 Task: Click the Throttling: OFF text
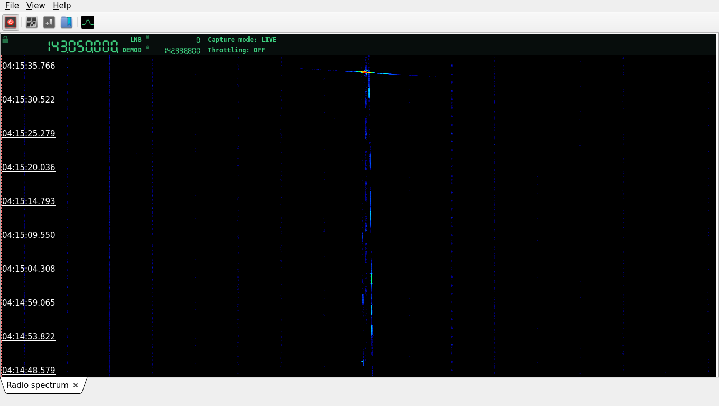tap(236, 50)
